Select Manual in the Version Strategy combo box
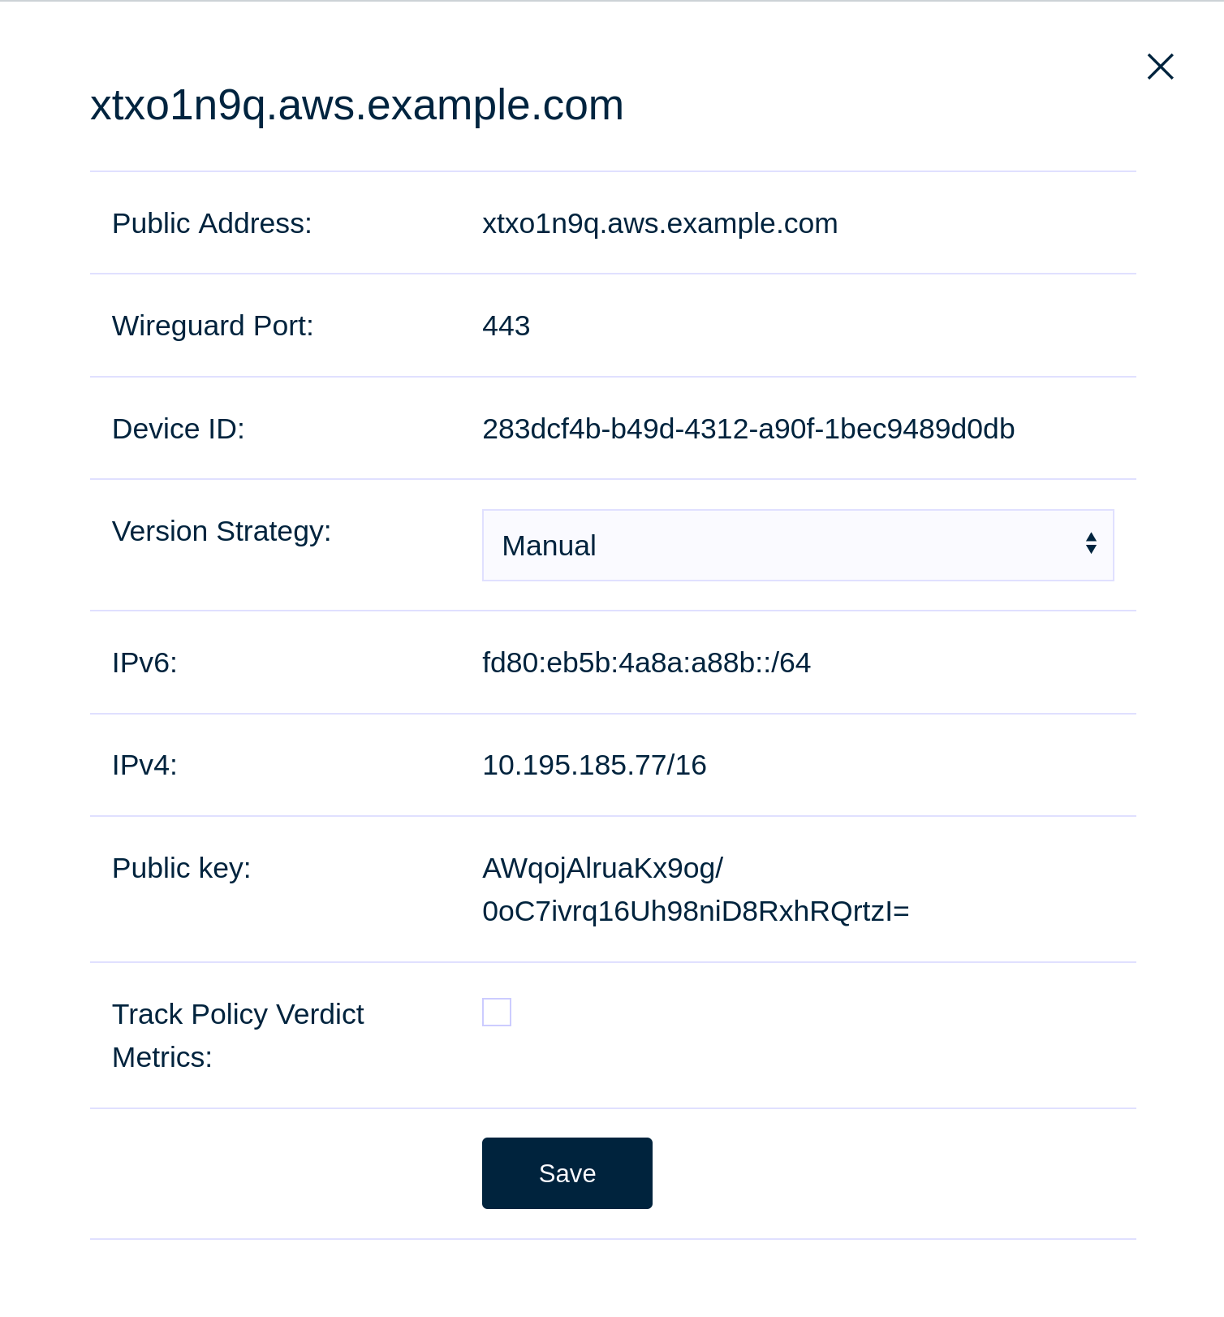 [798, 546]
